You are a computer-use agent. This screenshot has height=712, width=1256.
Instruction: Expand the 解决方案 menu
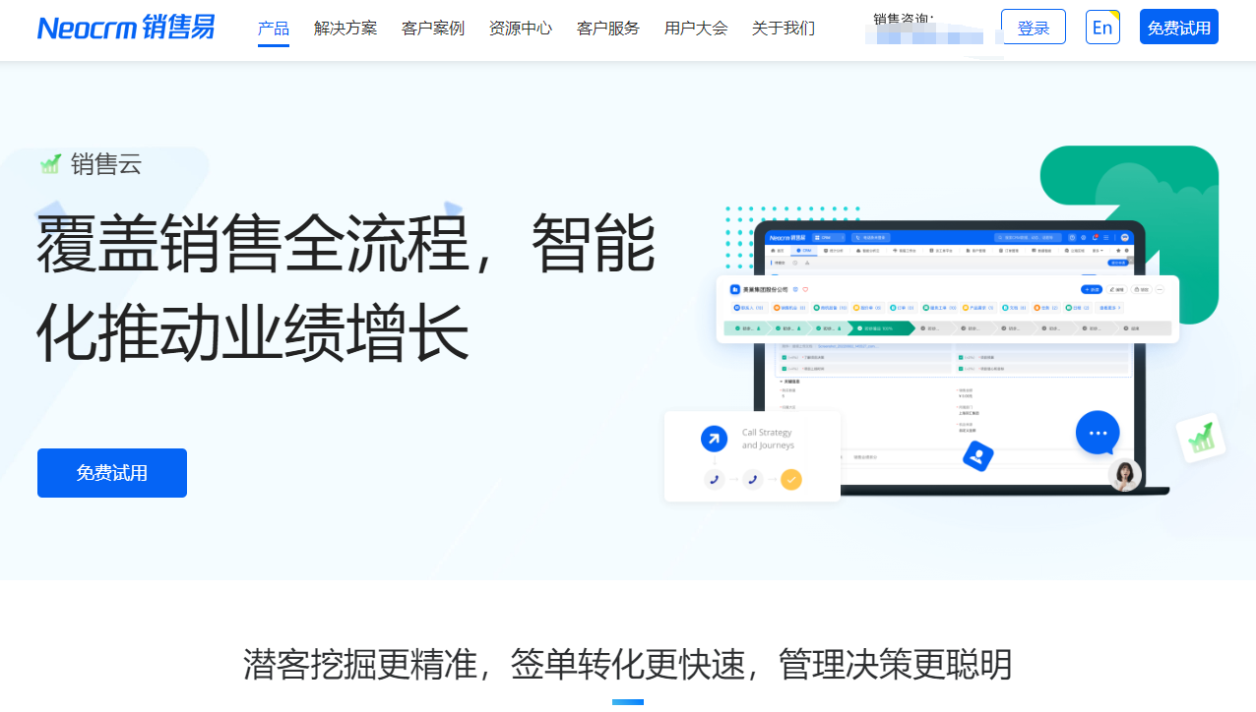(x=345, y=28)
